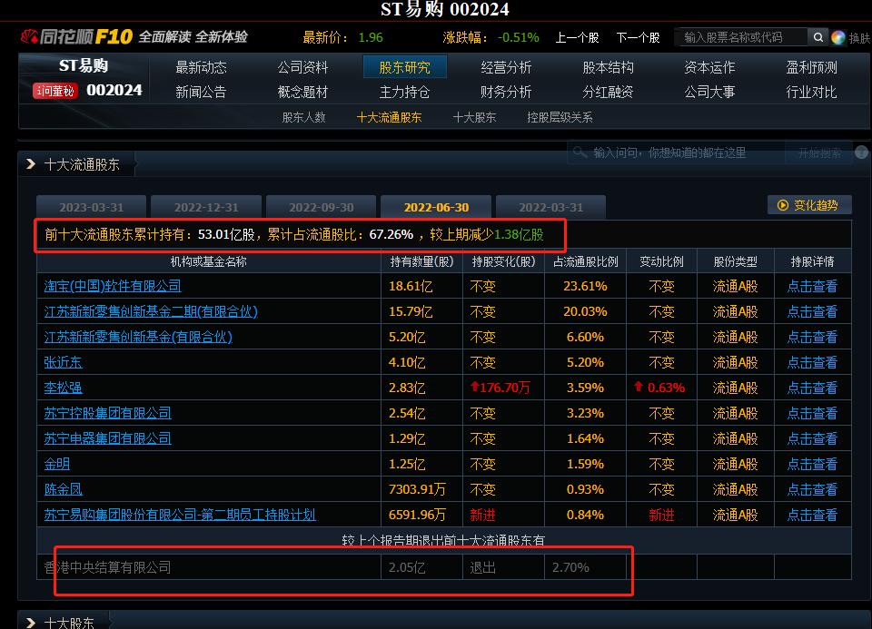Click the magnifier icon in the stock code box
Image resolution: width=872 pixels, height=629 pixels.
817,36
